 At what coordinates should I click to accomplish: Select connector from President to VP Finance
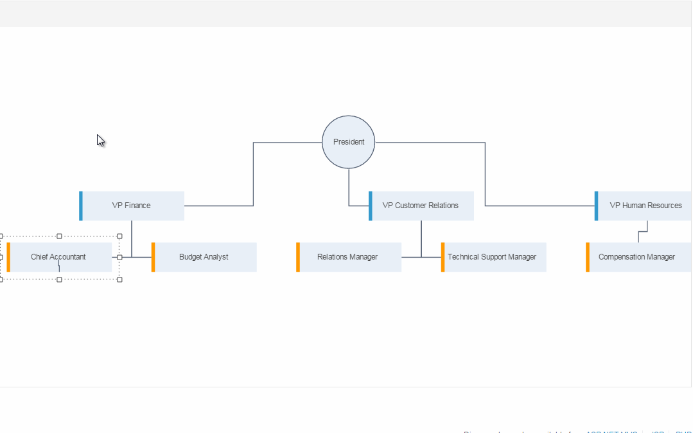point(253,173)
